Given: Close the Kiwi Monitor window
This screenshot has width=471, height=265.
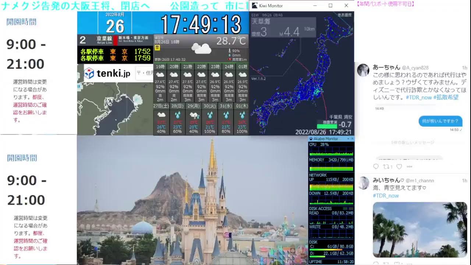Looking at the screenshot, I should pyautogui.click(x=346, y=6).
